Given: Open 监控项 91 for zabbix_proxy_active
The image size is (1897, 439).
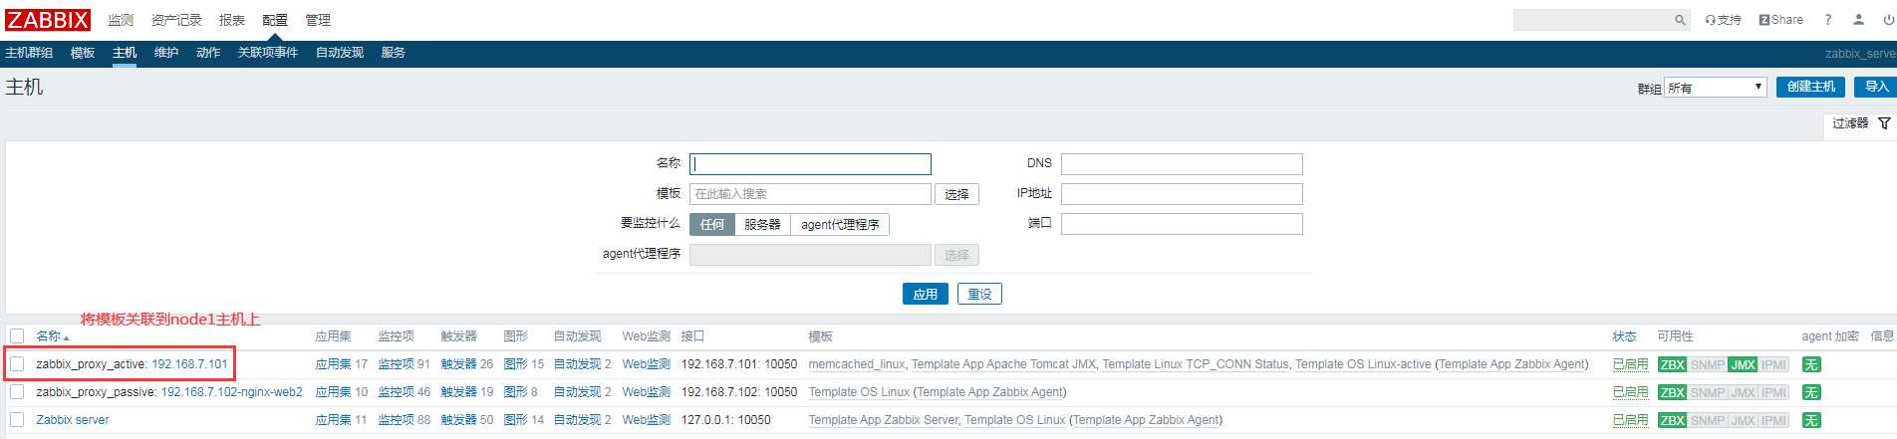Looking at the screenshot, I should (x=397, y=364).
